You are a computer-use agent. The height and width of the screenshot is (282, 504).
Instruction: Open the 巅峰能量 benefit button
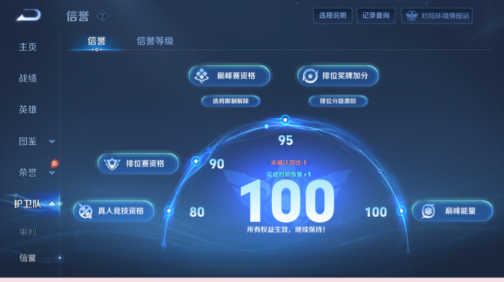(x=452, y=211)
